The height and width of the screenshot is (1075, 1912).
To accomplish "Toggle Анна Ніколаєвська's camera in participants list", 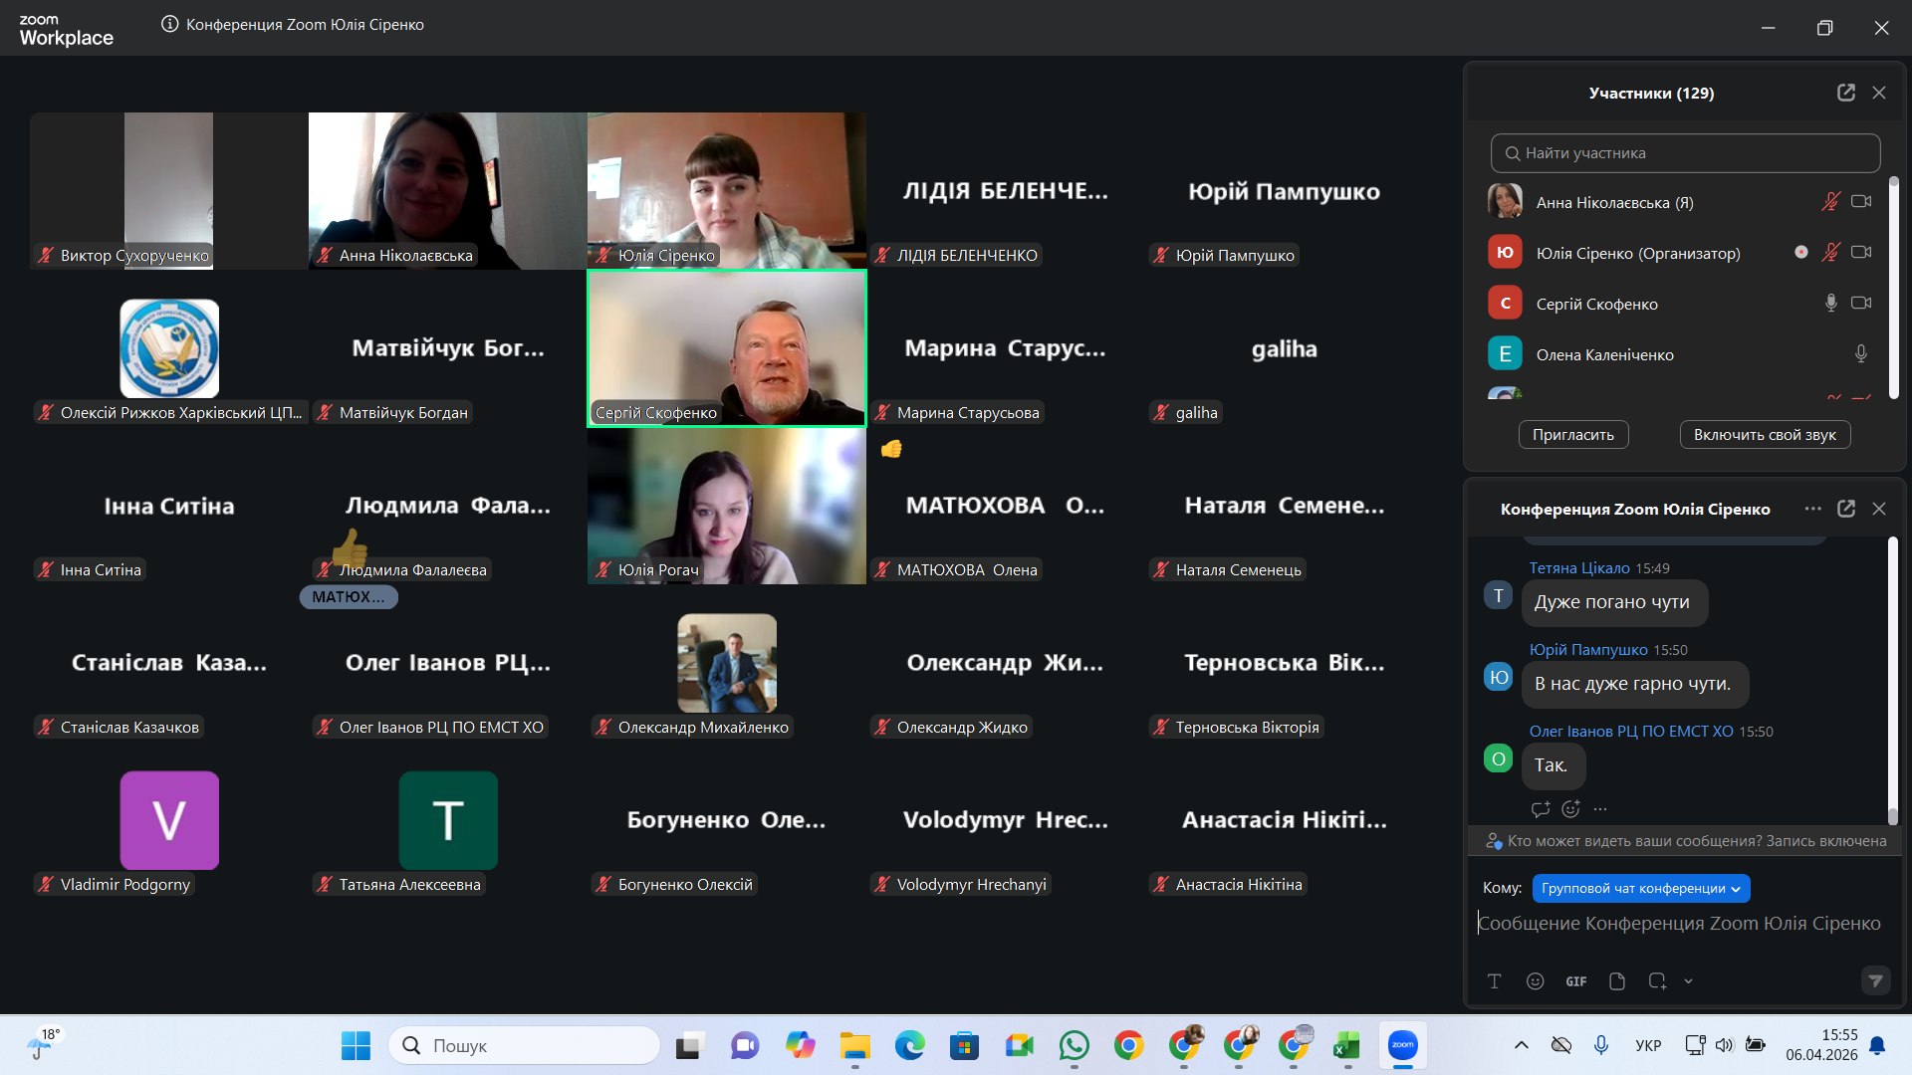I will [x=1860, y=202].
